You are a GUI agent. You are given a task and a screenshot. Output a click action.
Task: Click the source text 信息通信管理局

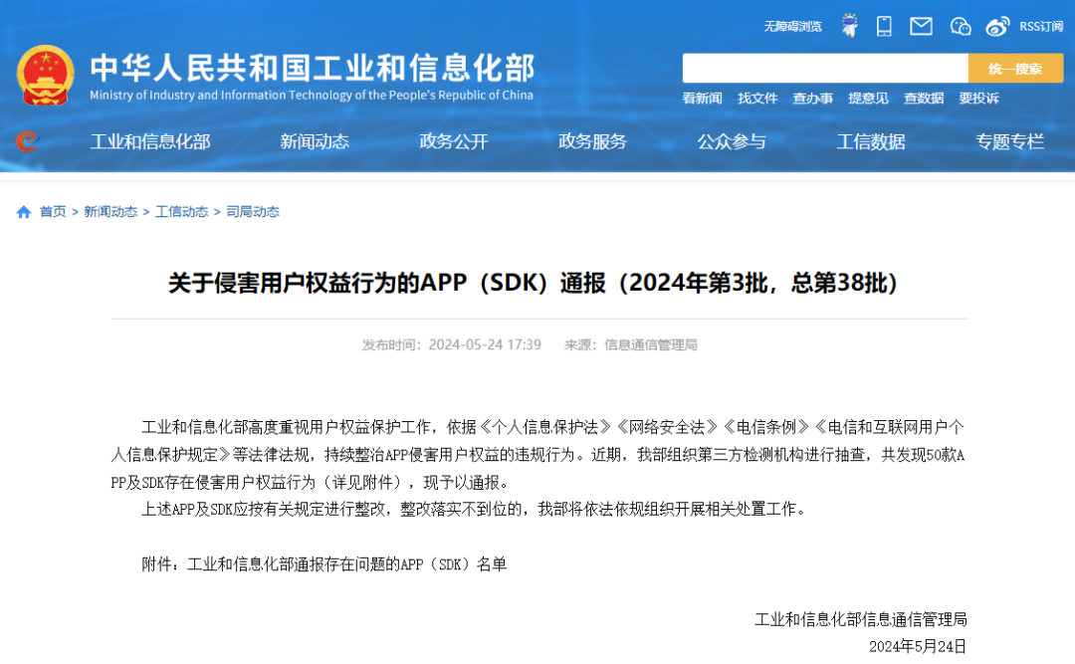click(x=651, y=344)
